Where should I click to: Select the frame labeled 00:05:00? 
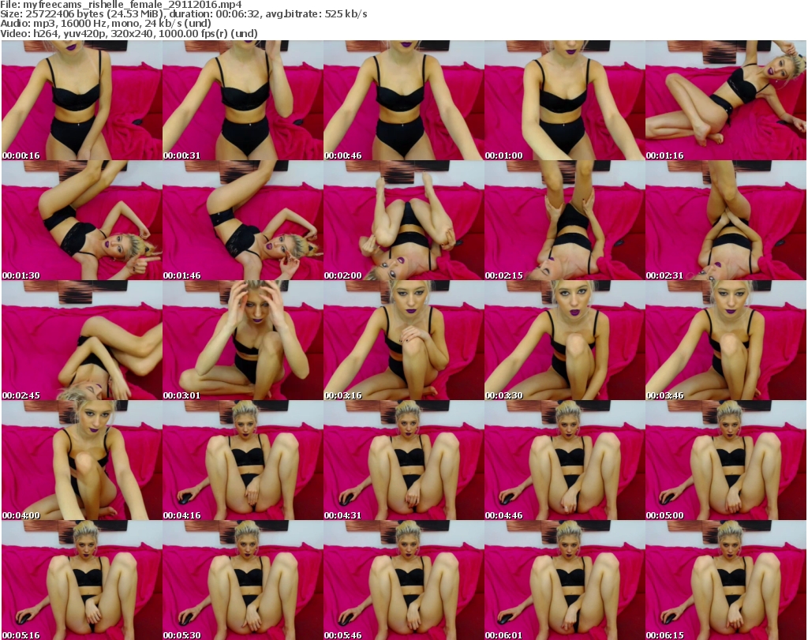coord(726,460)
